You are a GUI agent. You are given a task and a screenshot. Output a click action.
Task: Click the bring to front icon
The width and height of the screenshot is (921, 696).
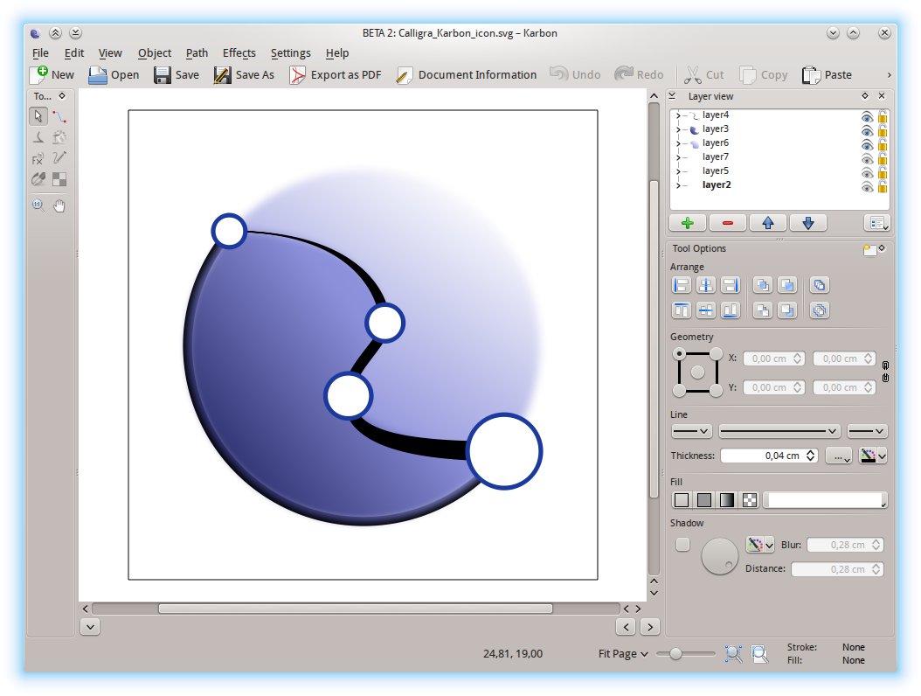(763, 285)
